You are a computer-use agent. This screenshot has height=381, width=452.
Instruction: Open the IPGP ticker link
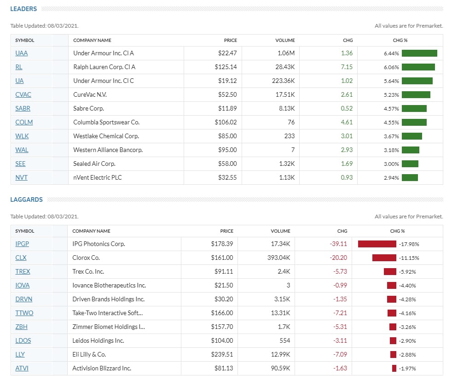[22, 244]
